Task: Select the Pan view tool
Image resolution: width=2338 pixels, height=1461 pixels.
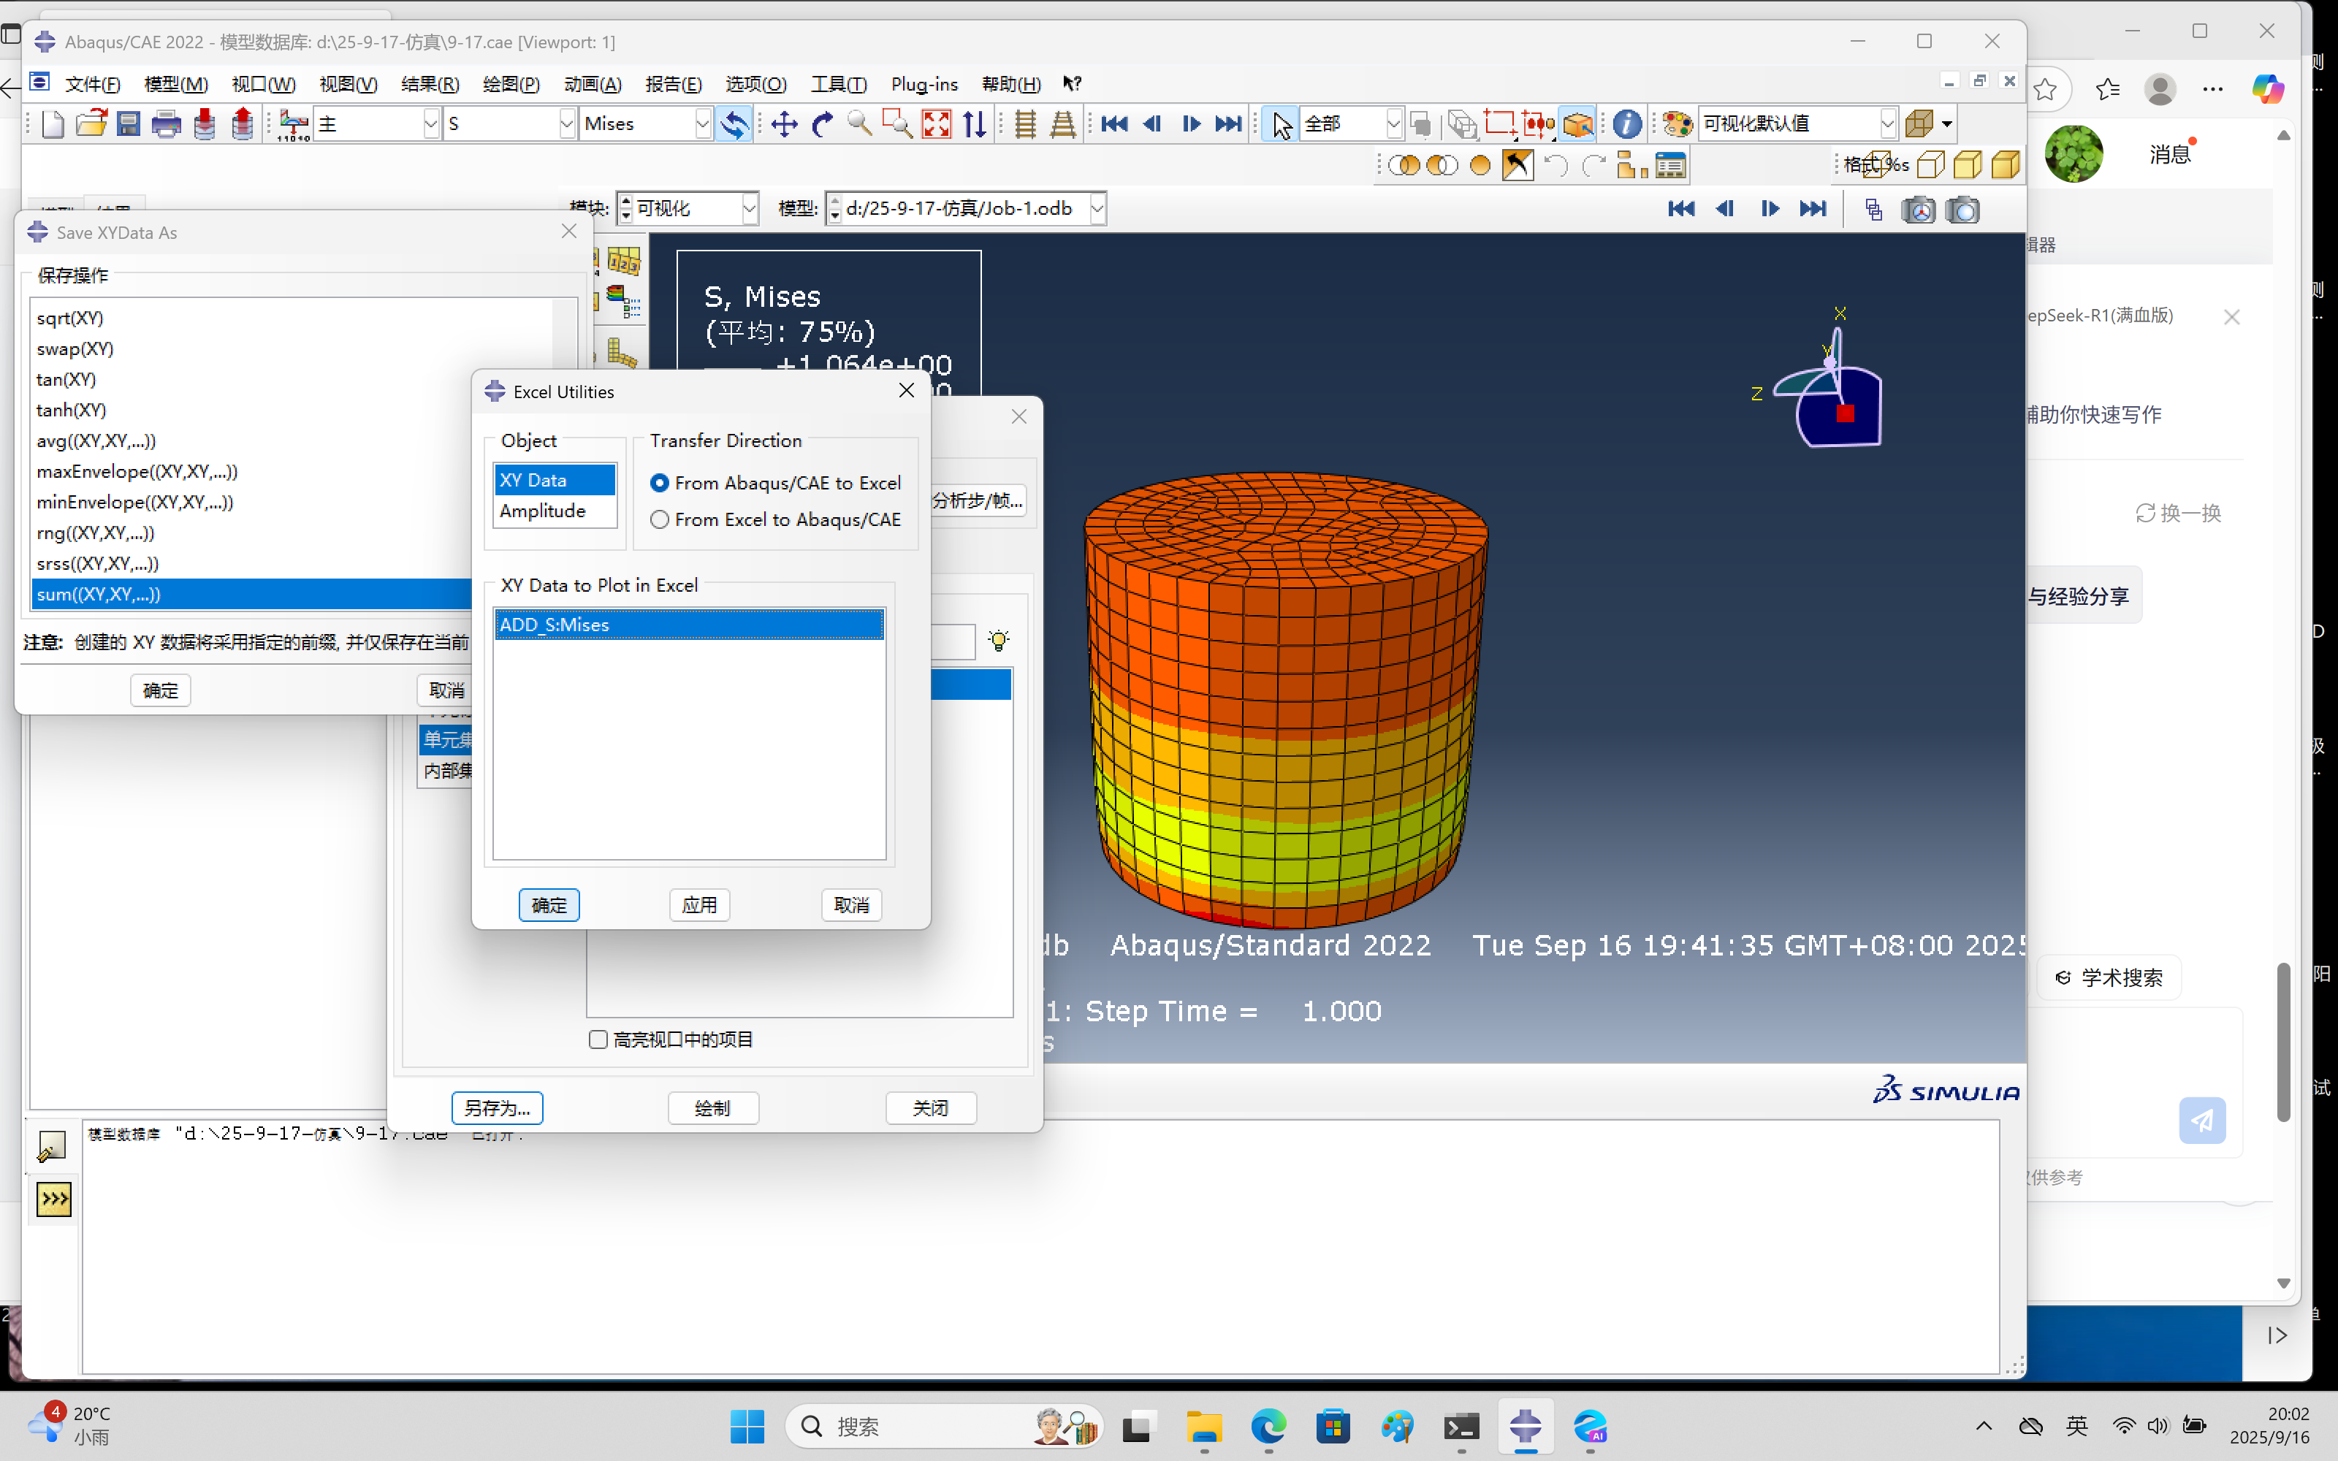Action: click(785, 123)
